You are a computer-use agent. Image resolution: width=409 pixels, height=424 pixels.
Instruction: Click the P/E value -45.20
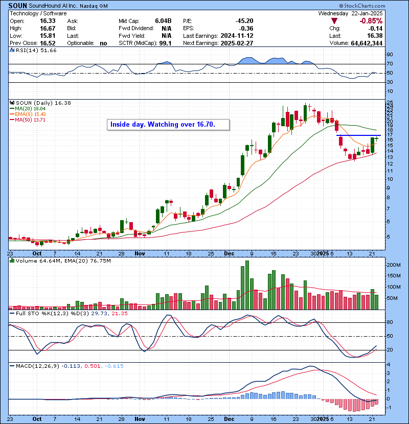244,21
